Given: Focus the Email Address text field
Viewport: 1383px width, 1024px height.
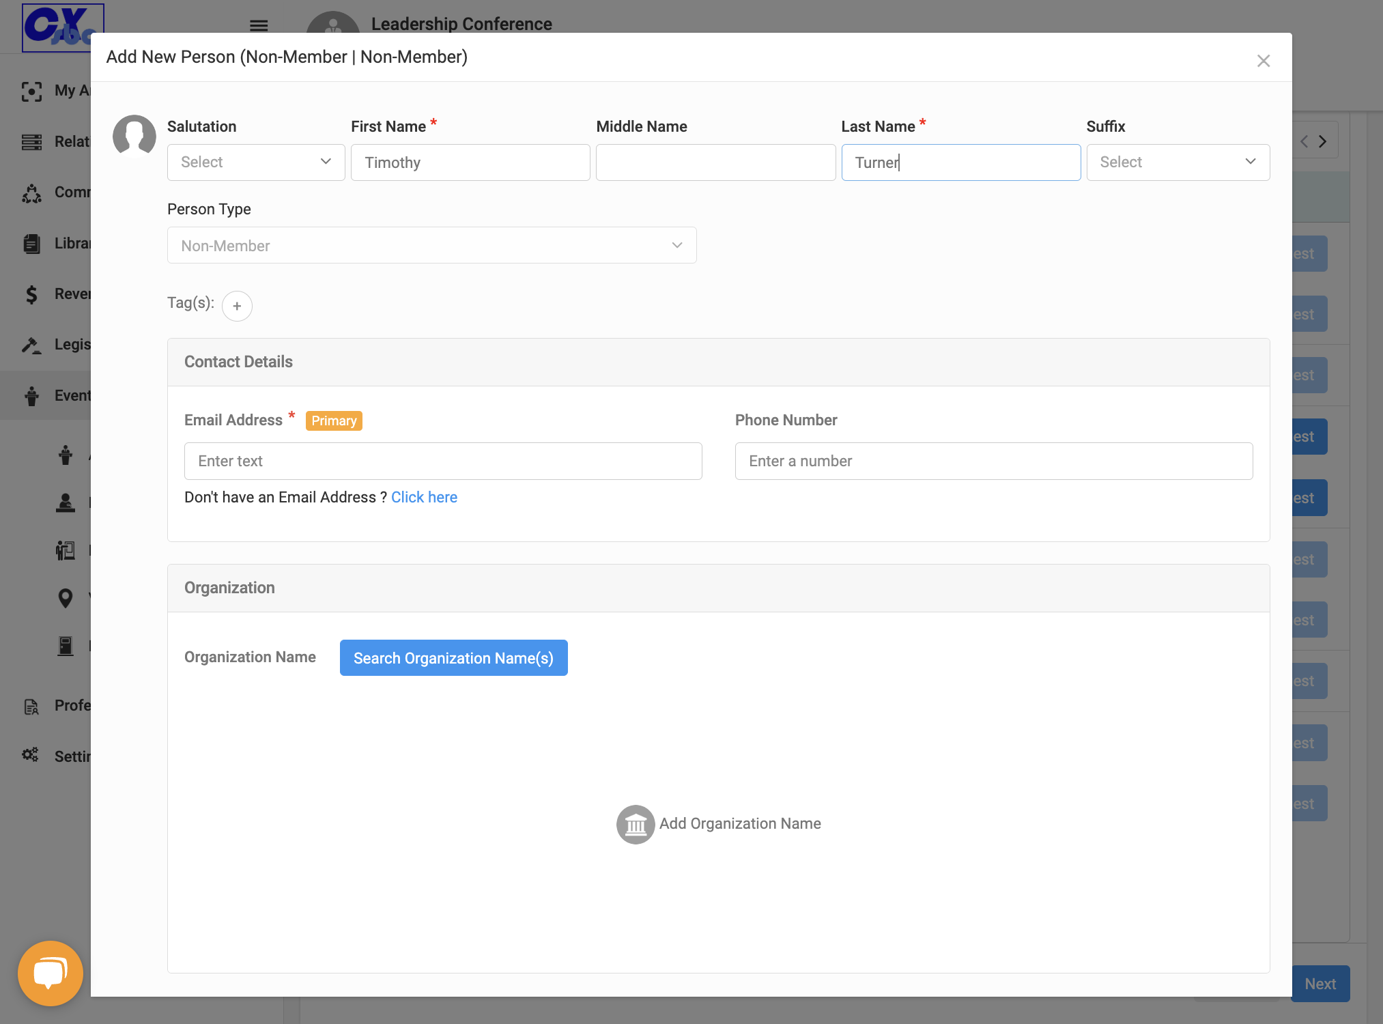Looking at the screenshot, I should tap(443, 461).
